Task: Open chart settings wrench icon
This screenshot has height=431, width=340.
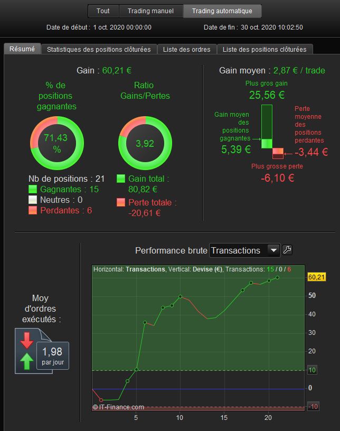Action: coord(287,250)
